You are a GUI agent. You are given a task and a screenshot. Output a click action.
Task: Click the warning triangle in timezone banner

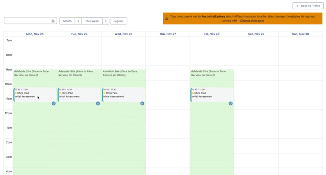point(167,19)
